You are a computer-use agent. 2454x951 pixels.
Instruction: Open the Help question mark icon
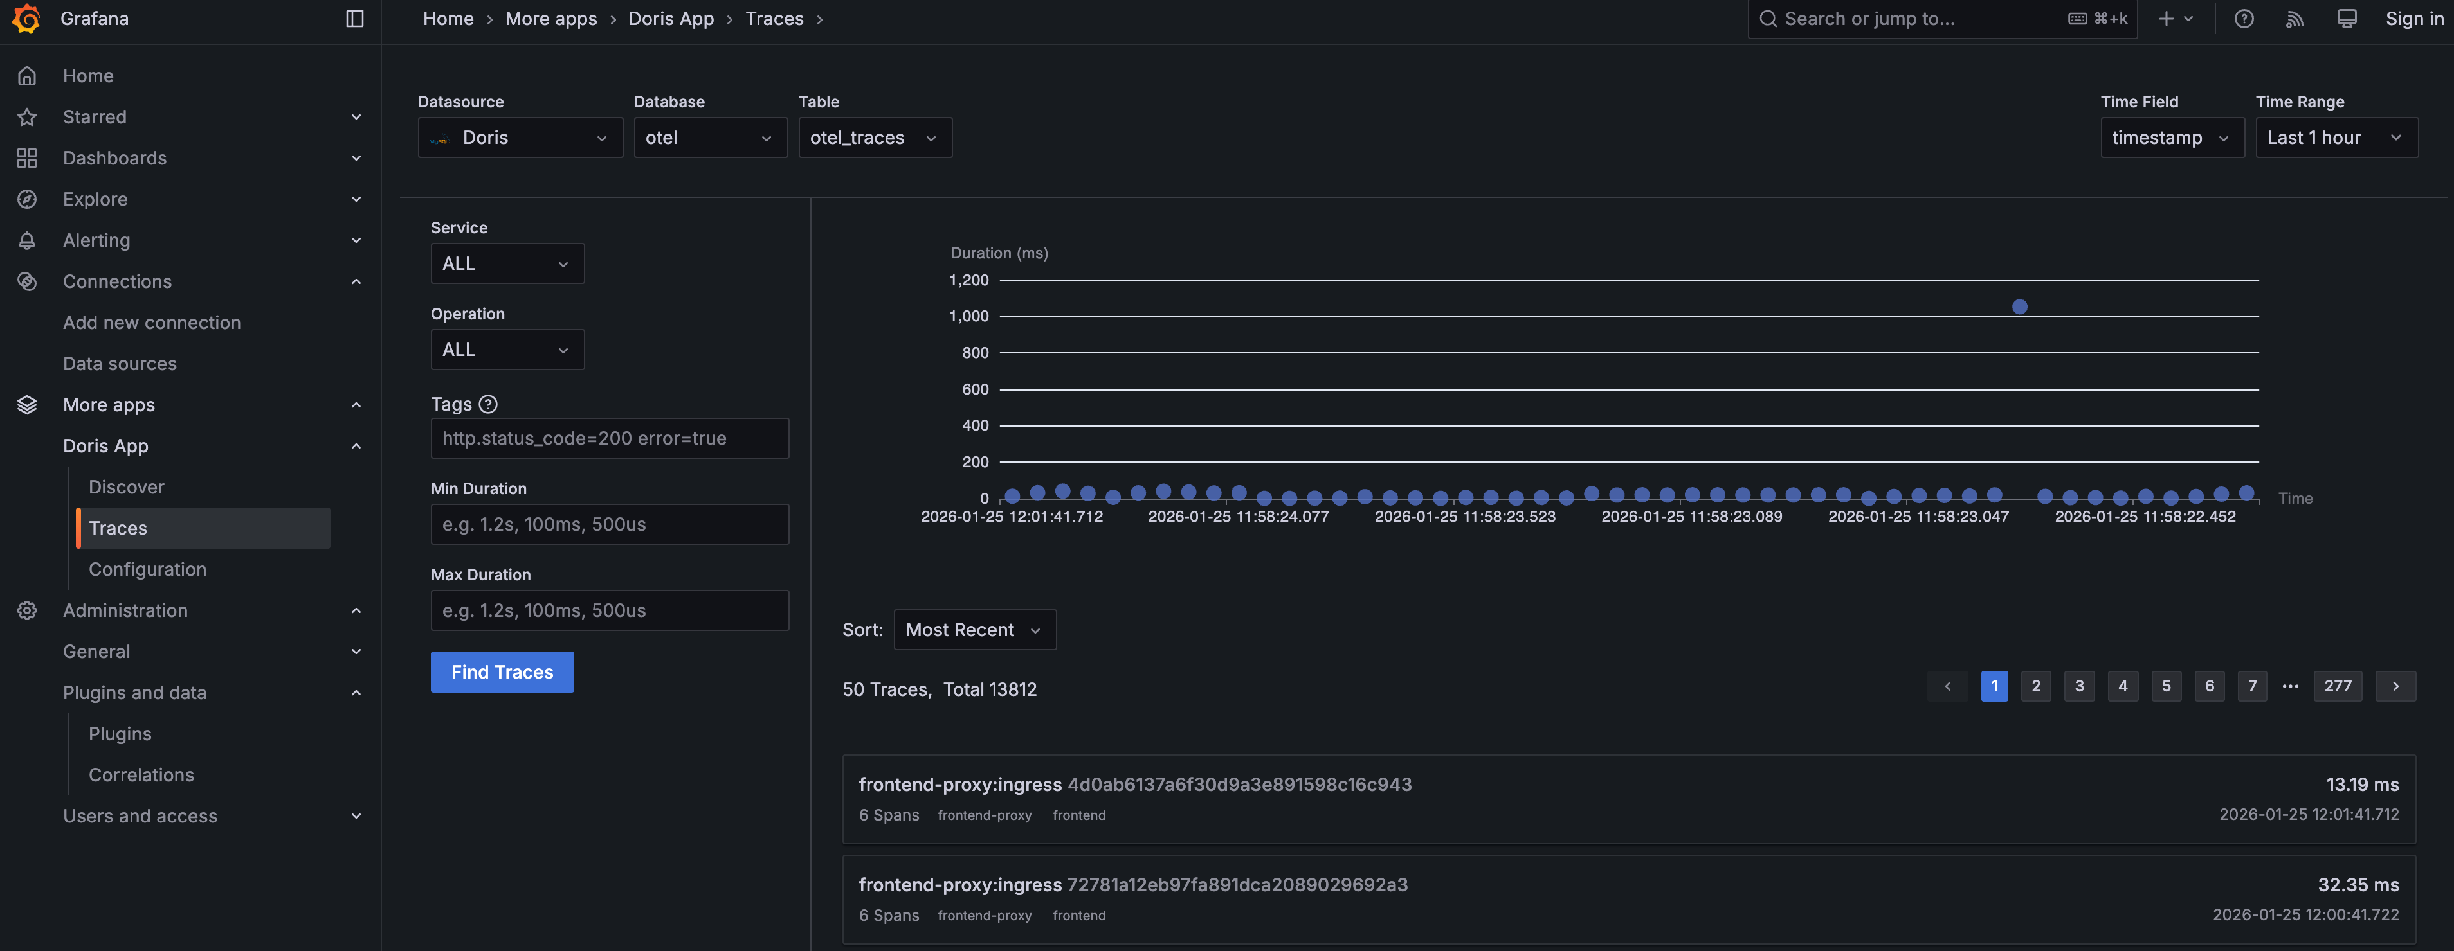[x=2244, y=19]
